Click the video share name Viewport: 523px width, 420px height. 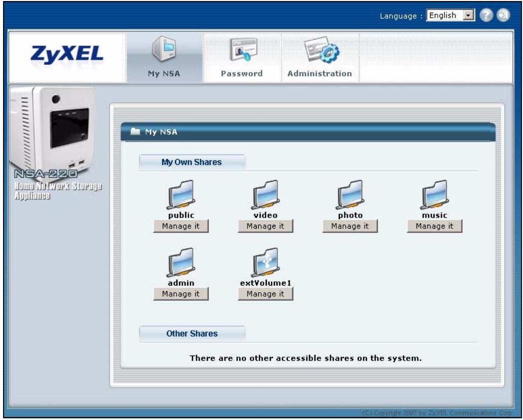(x=265, y=215)
